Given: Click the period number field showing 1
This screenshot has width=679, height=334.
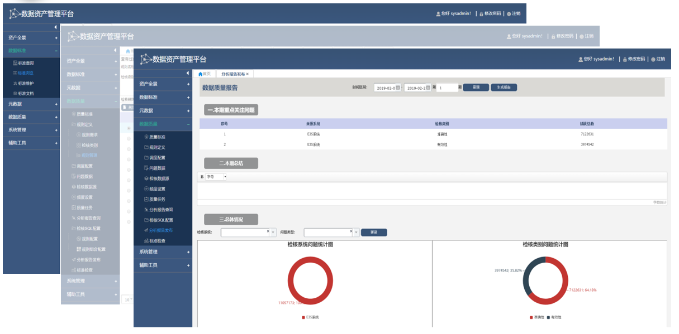Looking at the screenshot, I should click(447, 88).
